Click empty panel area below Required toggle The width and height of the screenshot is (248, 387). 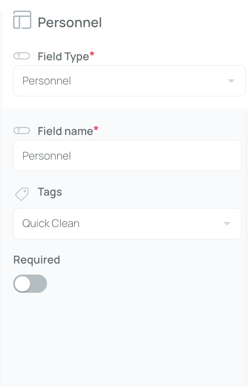click(x=124, y=341)
